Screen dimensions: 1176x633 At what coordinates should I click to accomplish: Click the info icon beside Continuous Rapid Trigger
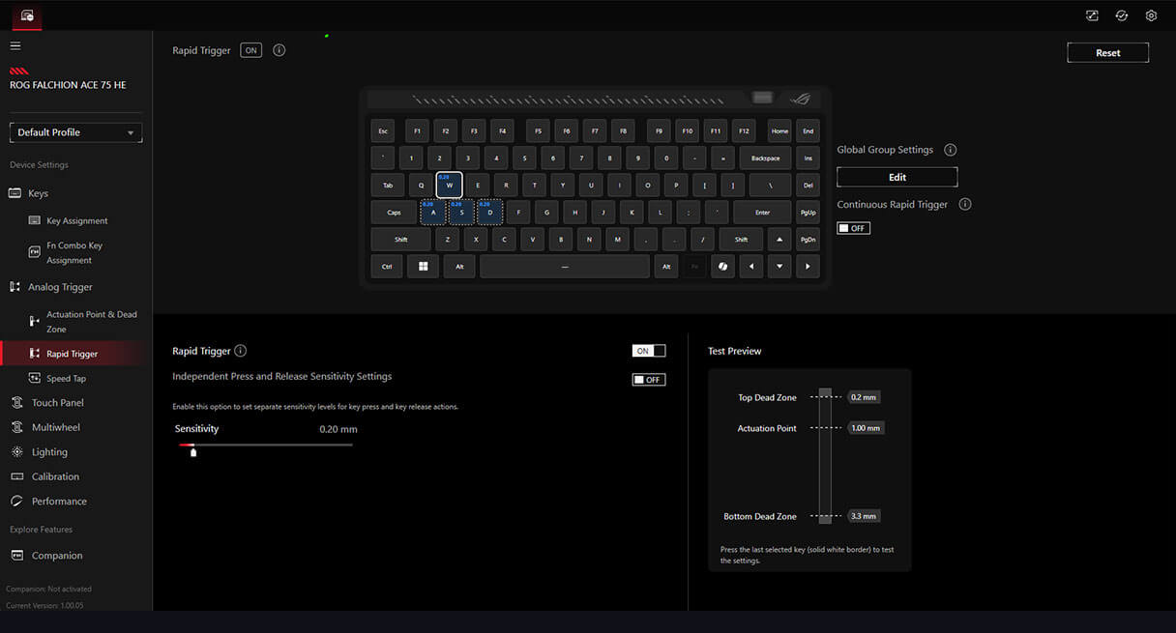click(x=964, y=205)
